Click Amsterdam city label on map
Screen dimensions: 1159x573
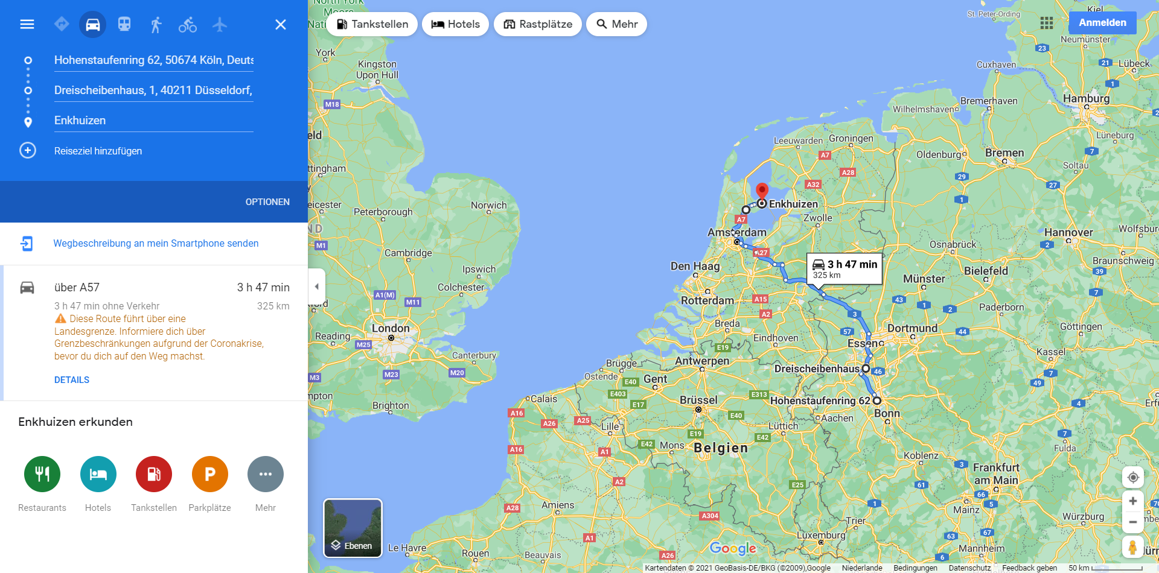737,232
